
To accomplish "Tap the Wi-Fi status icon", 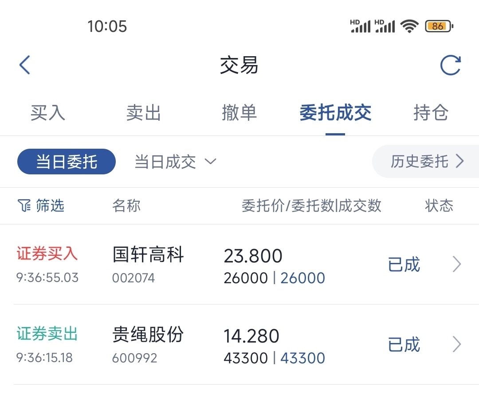I will (409, 26).
